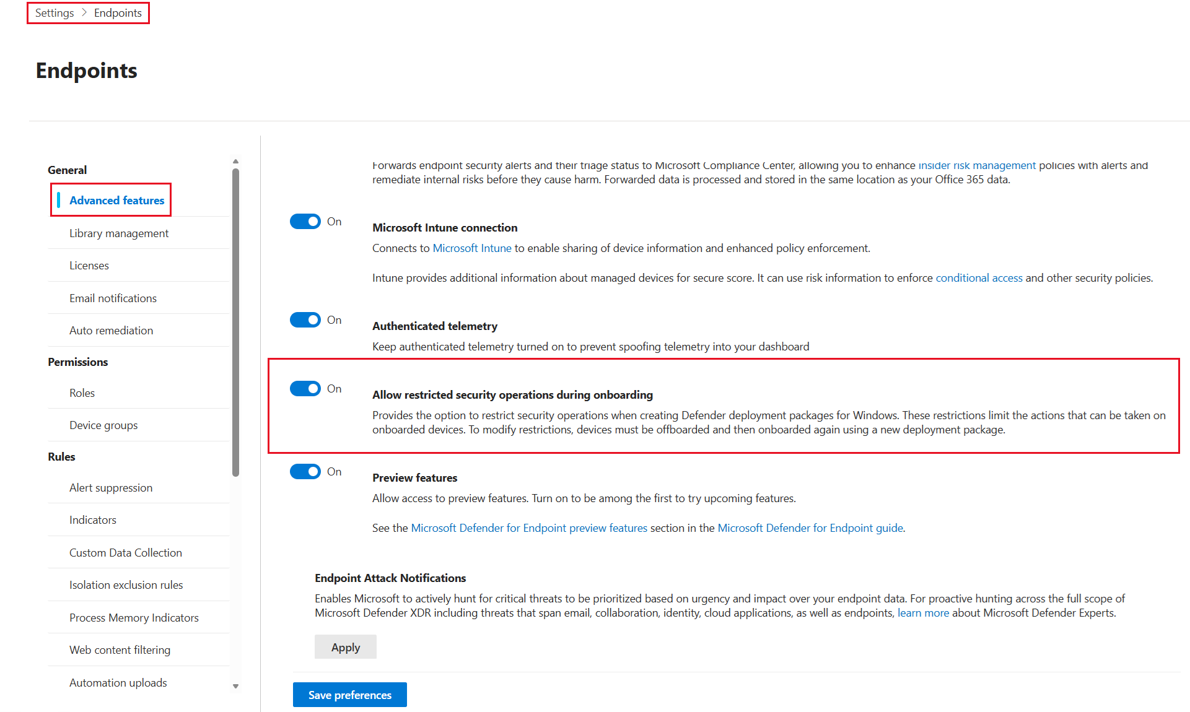Image resolution: width=1190 pixels, height=712 pixels.
Task: Open the Licenses page
Action: (89, 265)
